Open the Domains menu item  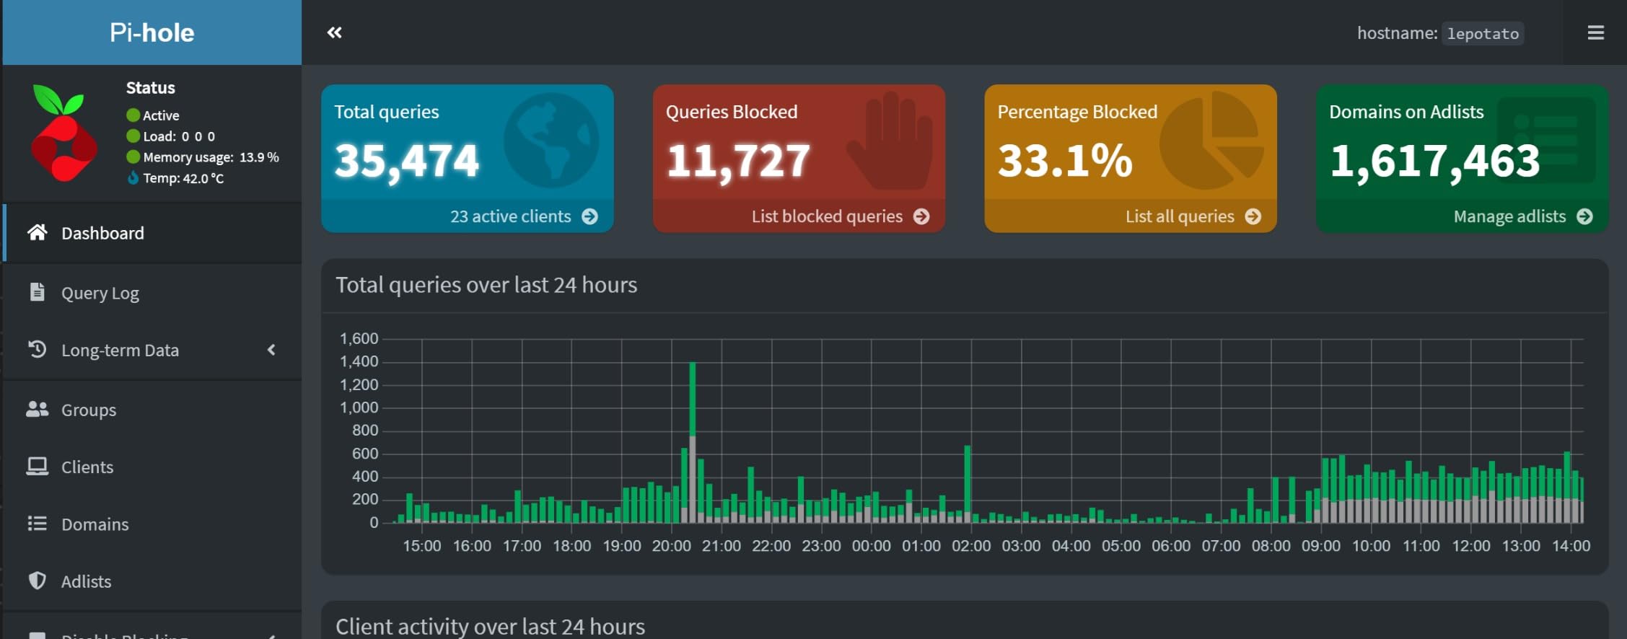coord(152,524)
